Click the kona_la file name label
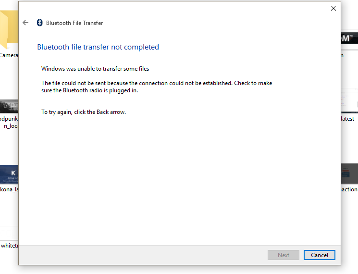 point(9,189)
